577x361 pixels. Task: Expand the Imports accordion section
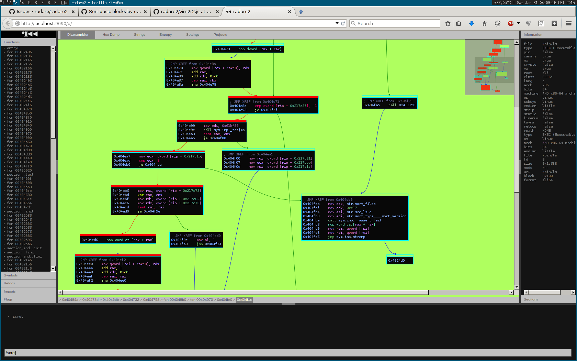click(x=29, y=292)
